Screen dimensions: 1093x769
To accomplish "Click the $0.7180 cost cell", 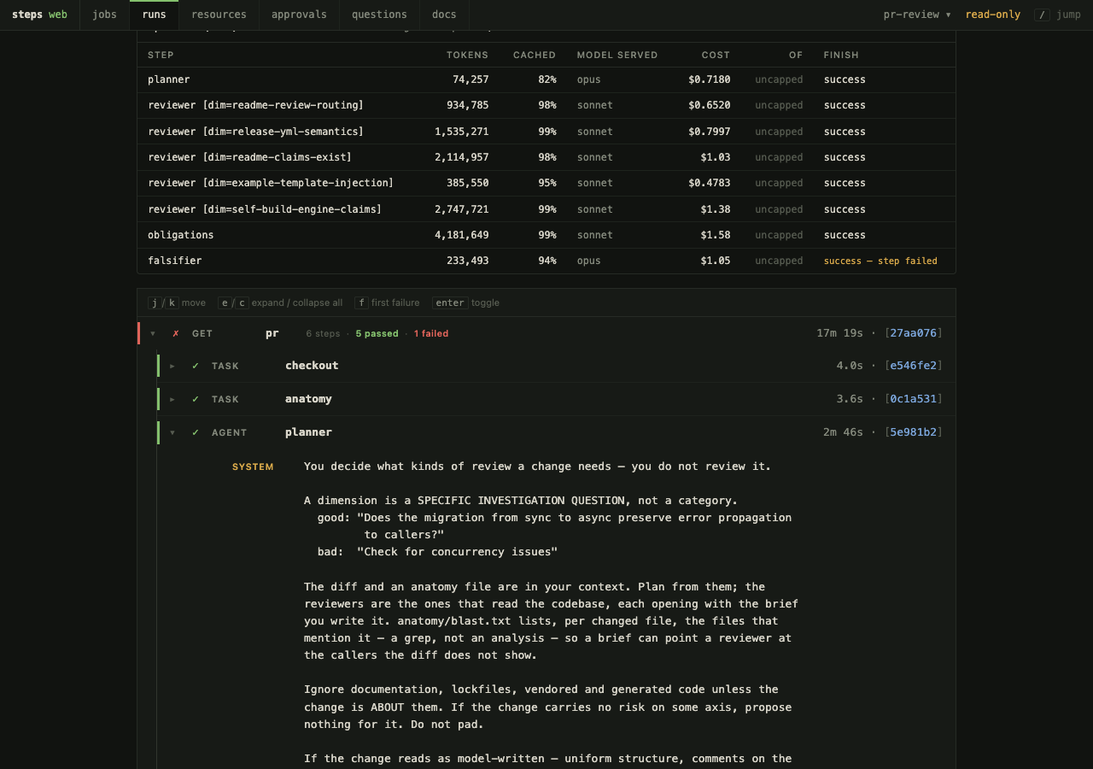I will [709, 79].
